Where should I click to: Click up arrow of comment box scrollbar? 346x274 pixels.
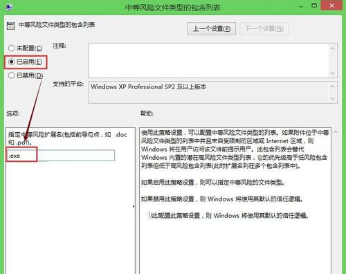tap(333, 48)
